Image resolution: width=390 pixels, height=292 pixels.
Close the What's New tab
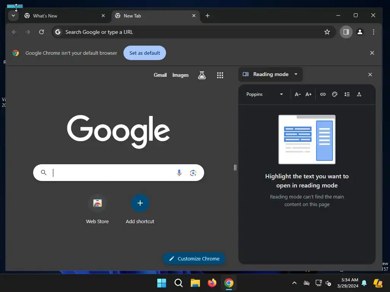pos(103,16)
